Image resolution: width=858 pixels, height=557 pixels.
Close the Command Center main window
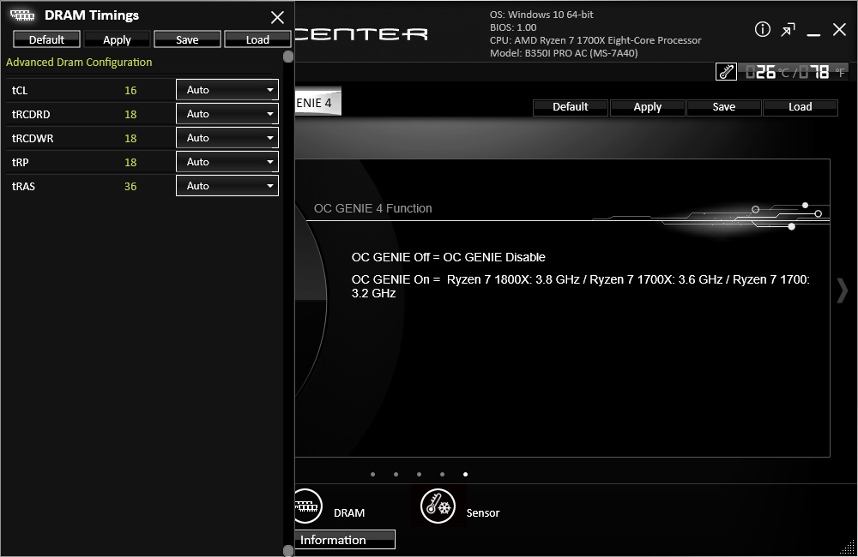pyautogui.click(x=839, y=29)
